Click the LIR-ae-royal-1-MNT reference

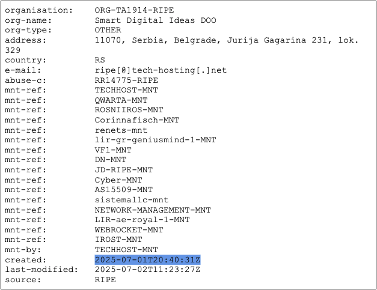pyautogui.click(x=142, y=220)
